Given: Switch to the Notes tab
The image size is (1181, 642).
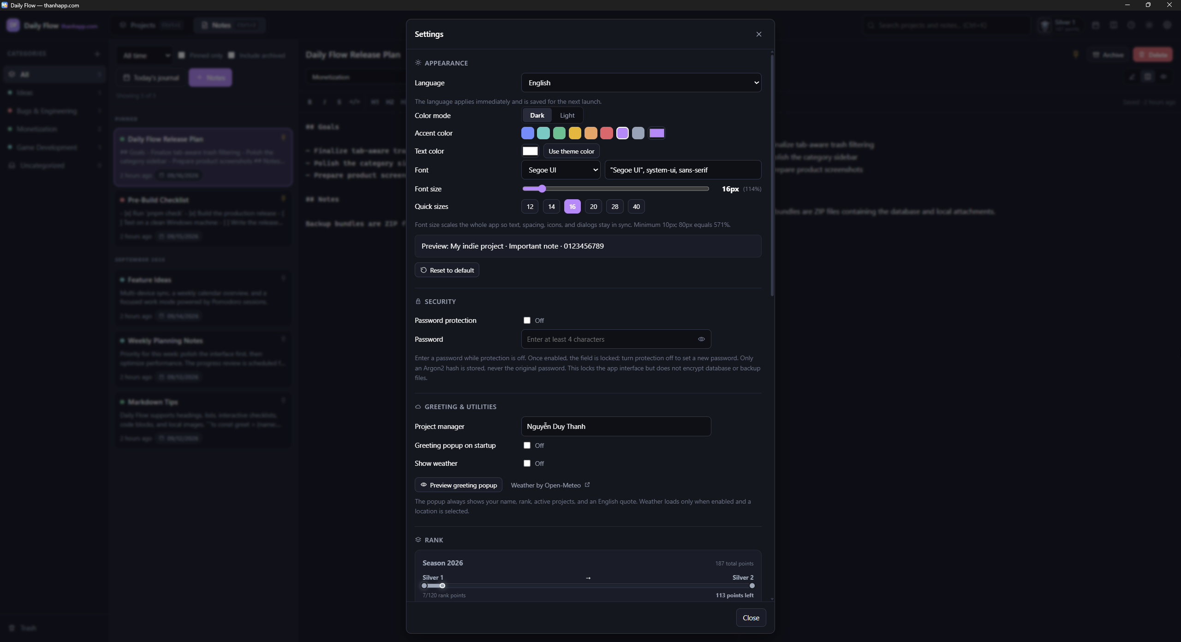Looking at the screenshot, I should click(229, 25).
